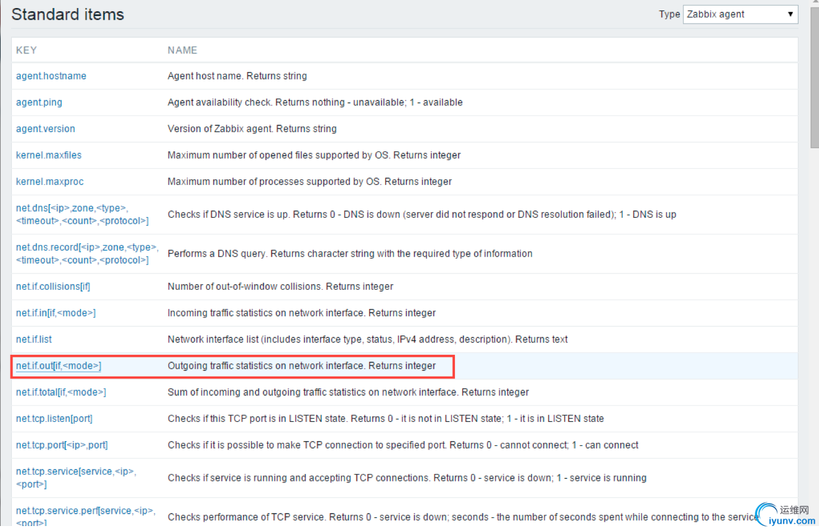Image resolution: width=819 pixels, height=531 pixels.
Task: Select the net.if.in[if,<mode>] key
Action: (55, 313)
